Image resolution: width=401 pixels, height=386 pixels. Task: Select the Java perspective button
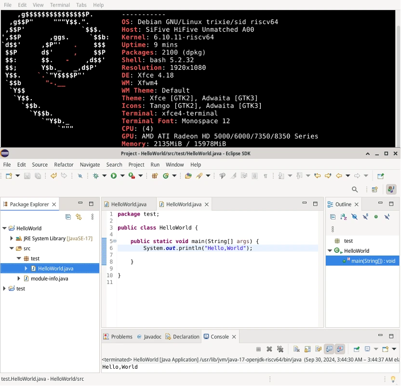(391, 190)
